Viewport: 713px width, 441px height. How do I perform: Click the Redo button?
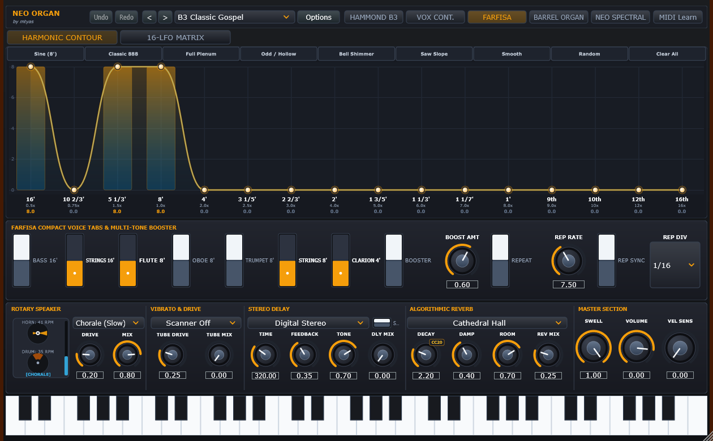click(x=127, y=17)
